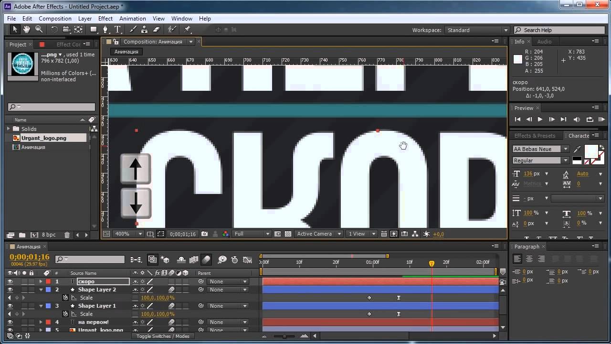Collapse the Shape Layer 2 properties

pos(41,290)
